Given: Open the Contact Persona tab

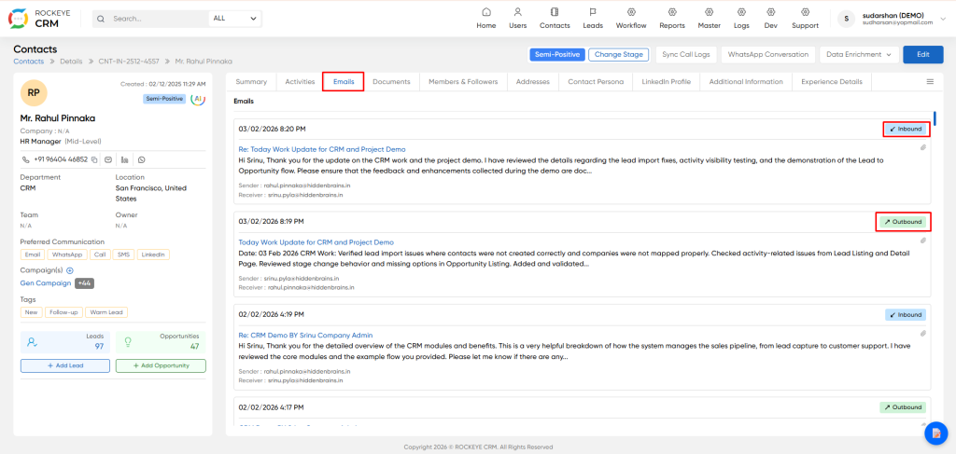Looking at the screenshot, I should point(596,81).
